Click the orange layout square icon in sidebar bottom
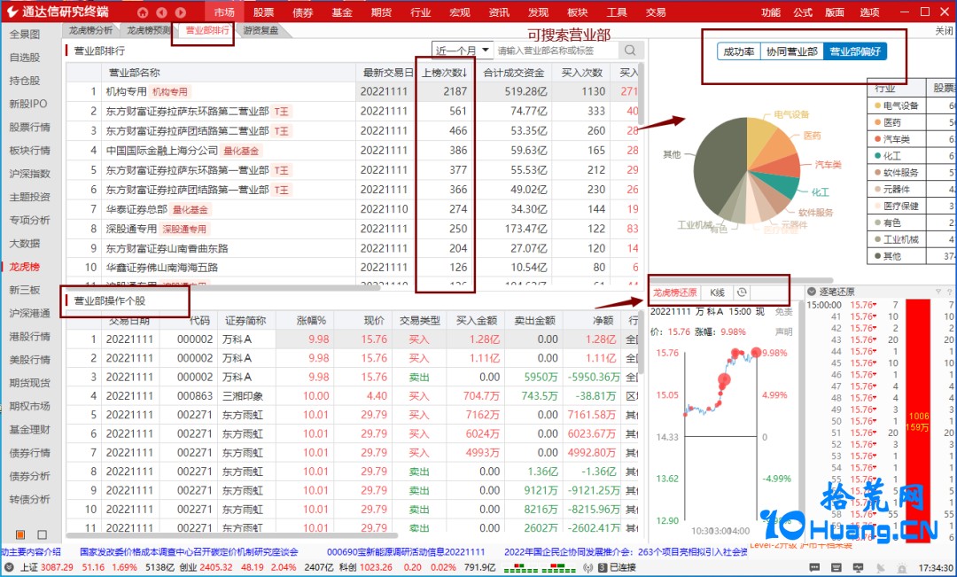The width and height of the screenshot is (957, 577). pos(20,534)
